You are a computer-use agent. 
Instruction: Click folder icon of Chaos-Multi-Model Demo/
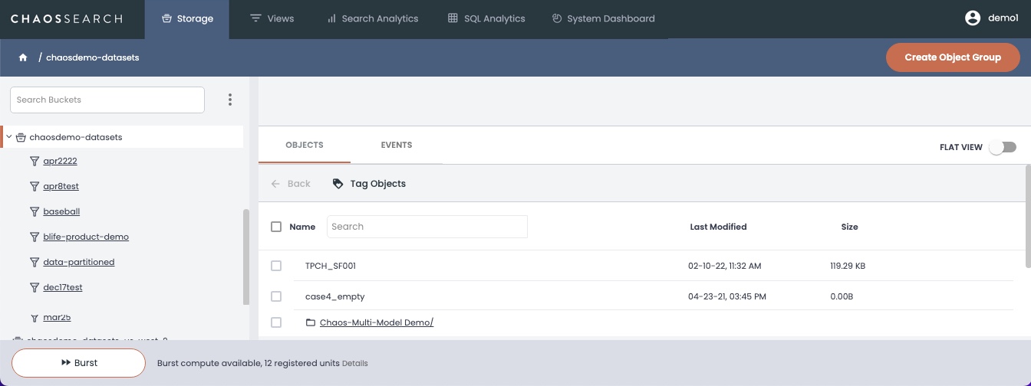[311, 322]
